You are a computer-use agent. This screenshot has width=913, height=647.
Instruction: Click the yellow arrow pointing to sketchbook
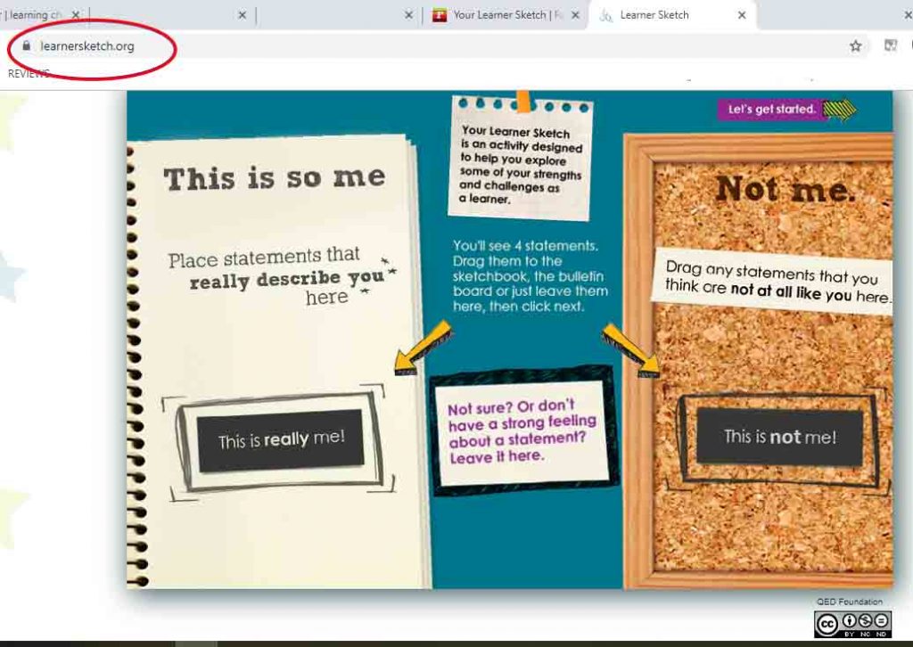(422, 346)
